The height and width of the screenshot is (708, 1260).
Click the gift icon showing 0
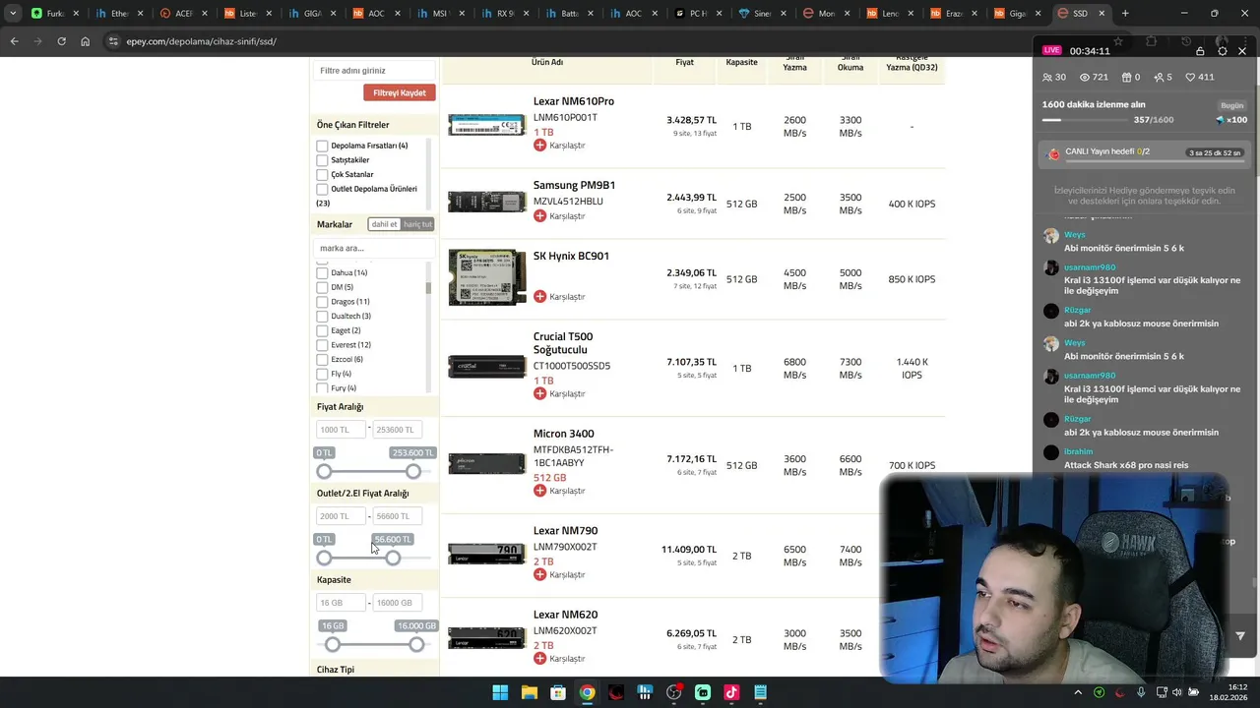(x=1126, y=77)
